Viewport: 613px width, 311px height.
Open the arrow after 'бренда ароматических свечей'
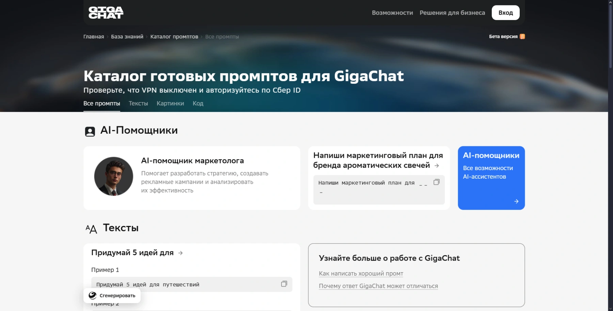[x=437, y=166]
